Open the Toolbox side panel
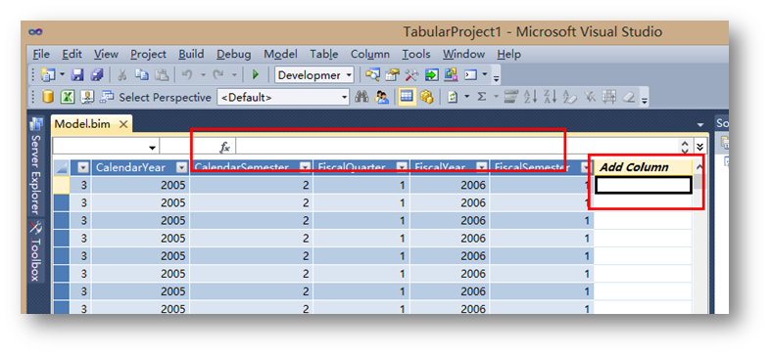This screenshot has height=355, width=770. coord(36,251)
